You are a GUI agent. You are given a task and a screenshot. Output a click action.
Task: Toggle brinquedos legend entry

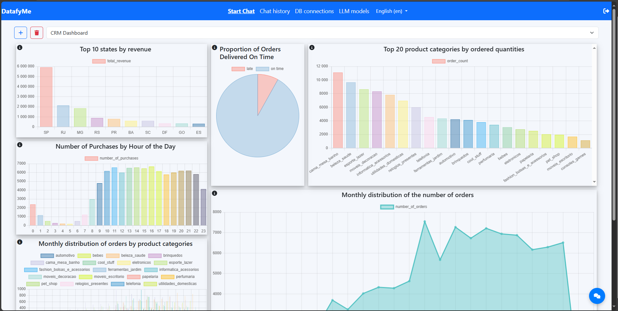click(165, 255)
